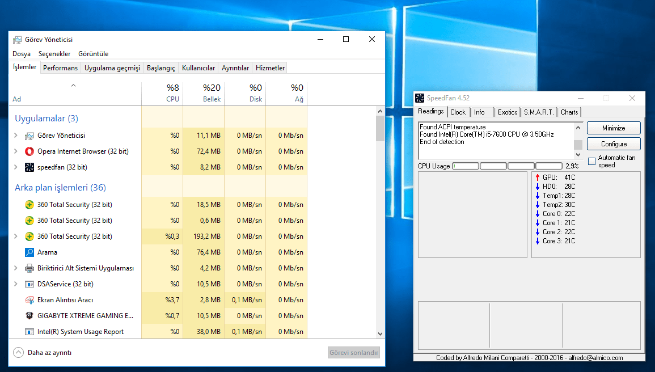Click the Intel System Usage Report icon
This screenshot has width=655, height=372.
[x=29, y=332]
